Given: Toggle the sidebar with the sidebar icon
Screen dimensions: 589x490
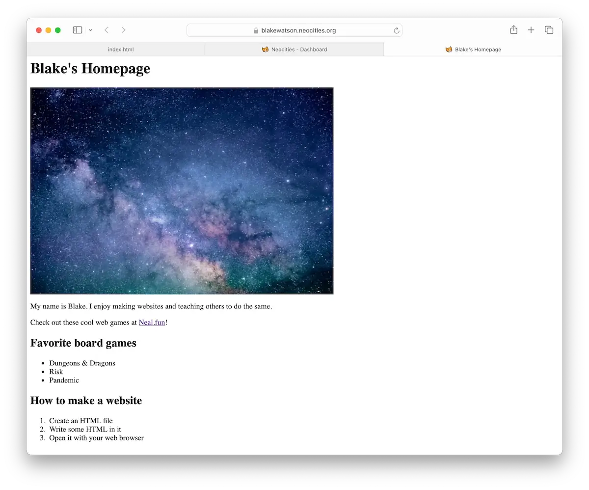Looking at the screenshot, I should pos(77,30).
